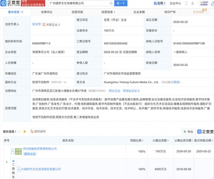Screen dimensions: 214x179
Task: Open the SVIP member service badge
Action: 204,3
